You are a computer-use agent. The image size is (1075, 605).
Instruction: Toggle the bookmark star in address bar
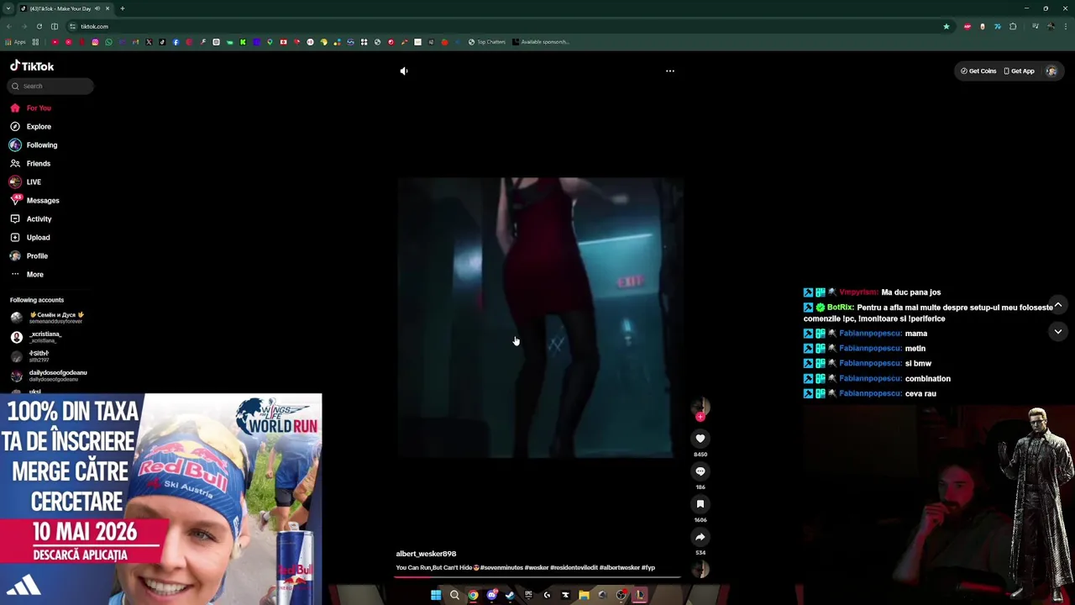point(946,26)
